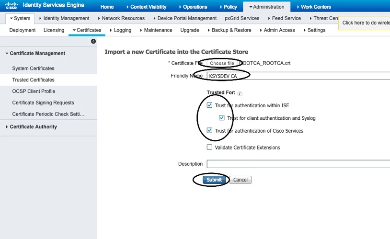Screen dimensions: 390x239
Task: Go to the Home tab
Action: tap(107, 7)
